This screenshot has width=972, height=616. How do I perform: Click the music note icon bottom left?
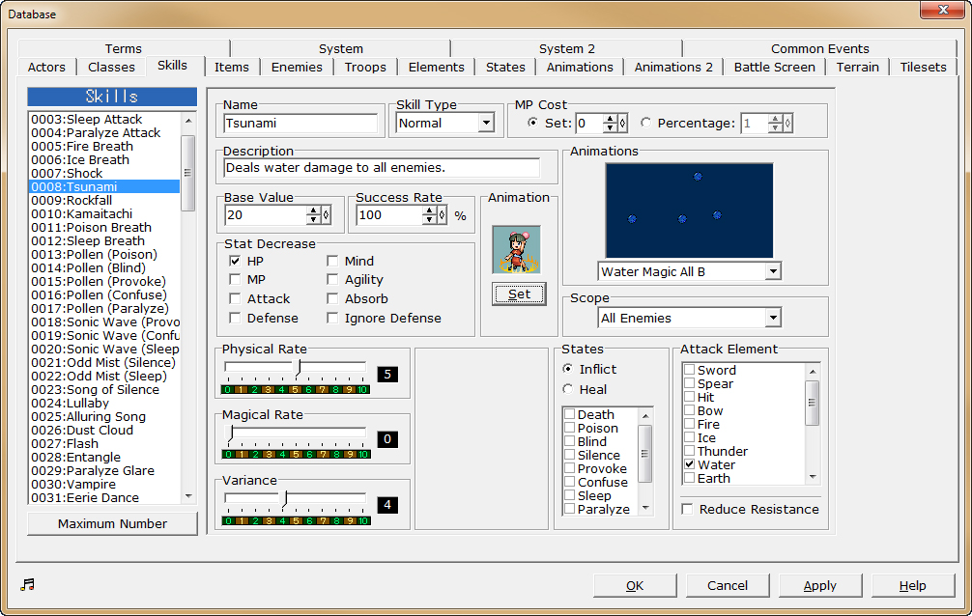click(x=27, y=583)
